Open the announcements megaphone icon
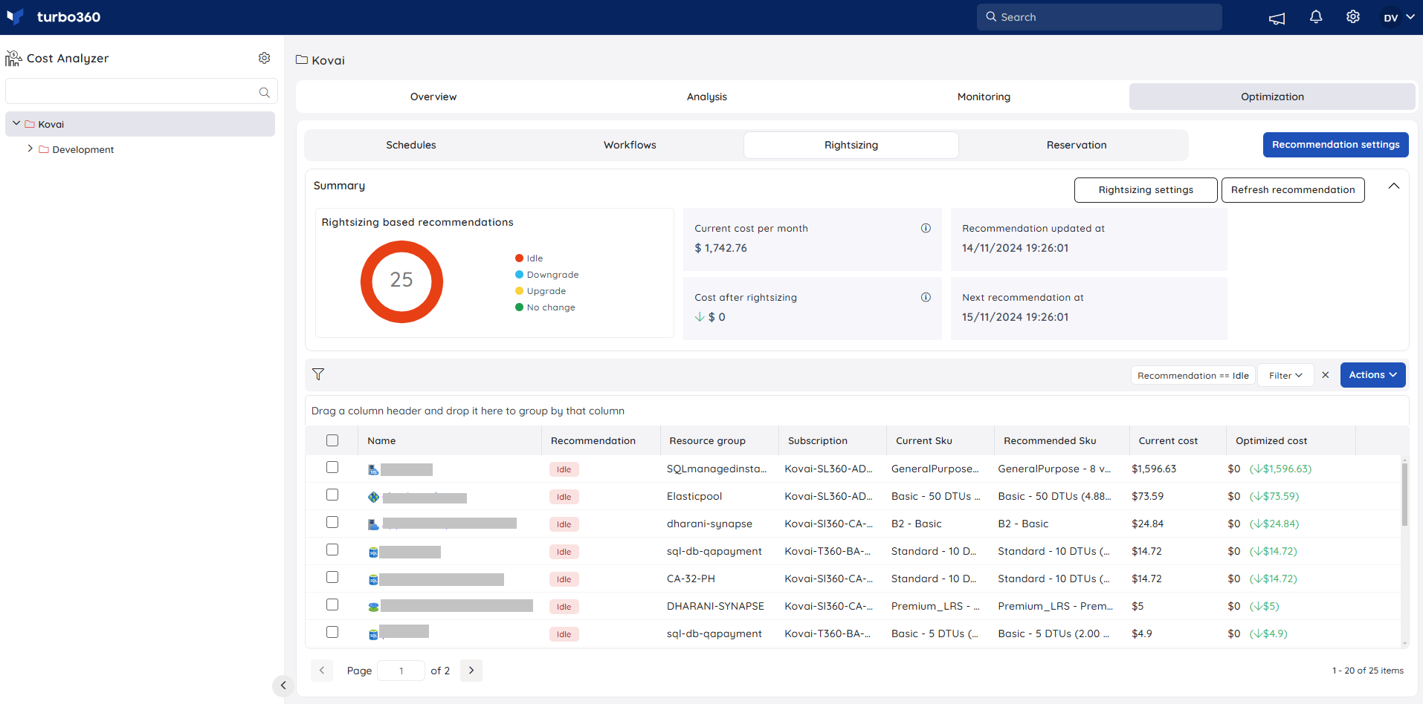 coord(1277,18)
